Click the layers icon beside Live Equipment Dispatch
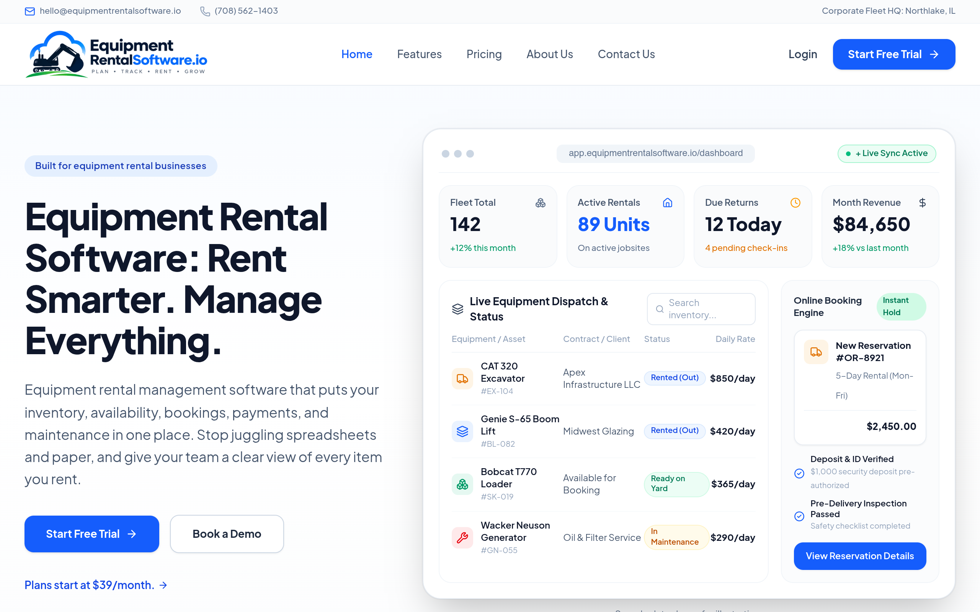980x612 pixels. pyautogui.click(x=457, y=309)
